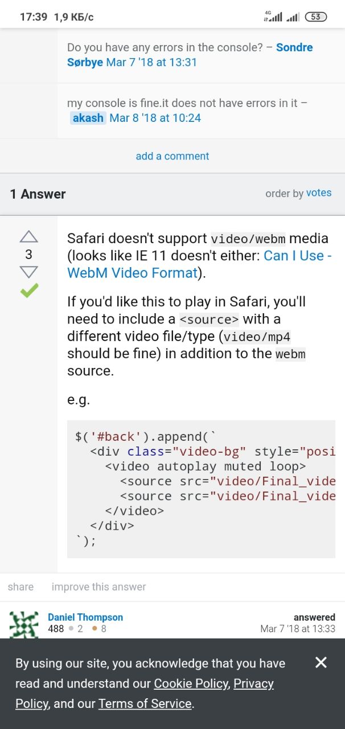Open the Cookie Policy link
The width and height of the screenshot is (345, 729).
click(192, 683)
